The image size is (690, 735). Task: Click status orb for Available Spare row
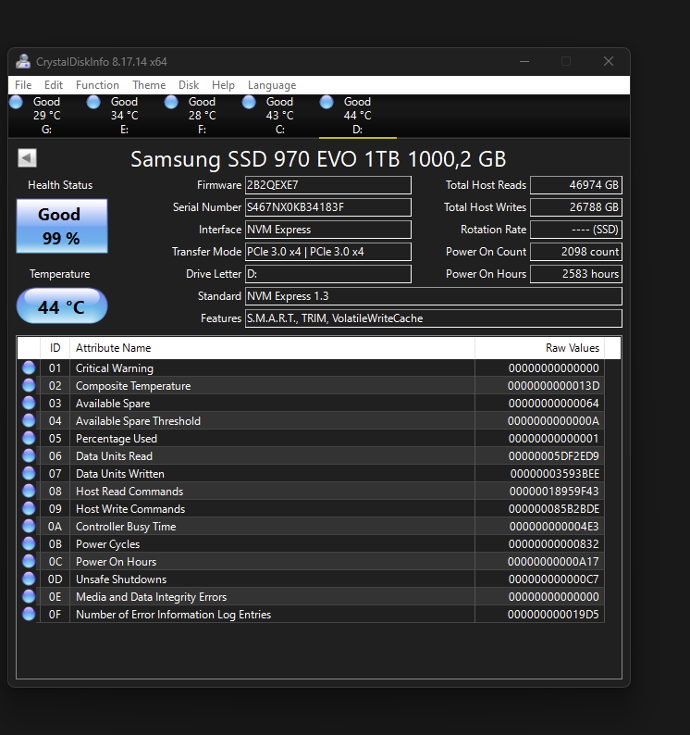[x=29, y=403]
